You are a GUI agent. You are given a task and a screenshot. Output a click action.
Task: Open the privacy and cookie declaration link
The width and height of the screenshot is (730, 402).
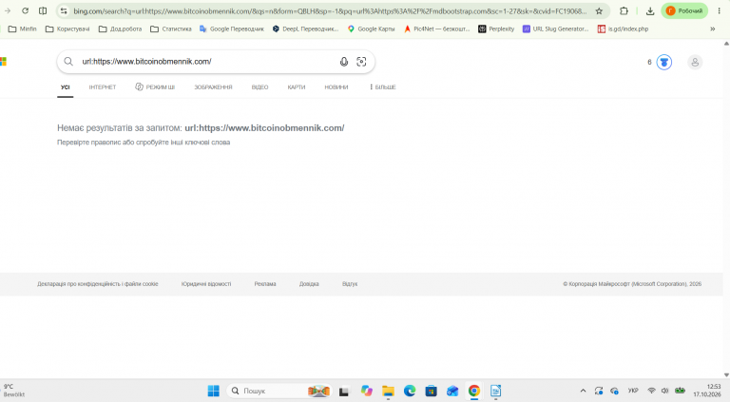click(98, 284)
